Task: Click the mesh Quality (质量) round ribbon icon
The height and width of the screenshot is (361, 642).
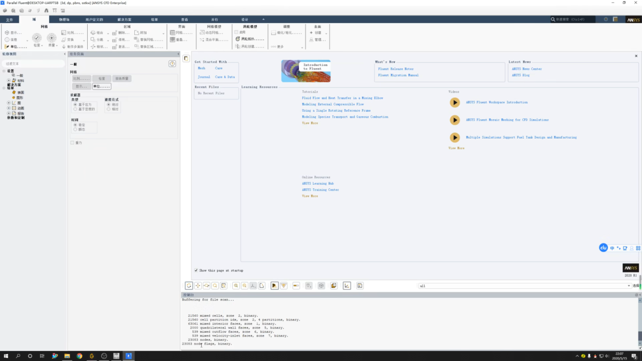Action: point(51,38)
